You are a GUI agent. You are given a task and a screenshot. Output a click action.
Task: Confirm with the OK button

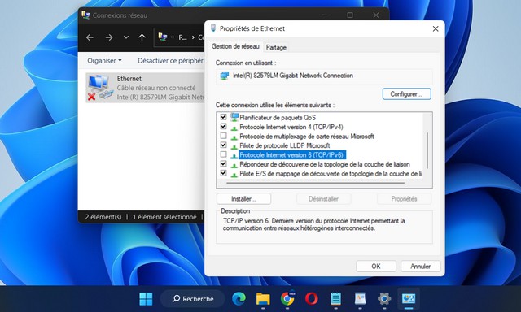376,266
